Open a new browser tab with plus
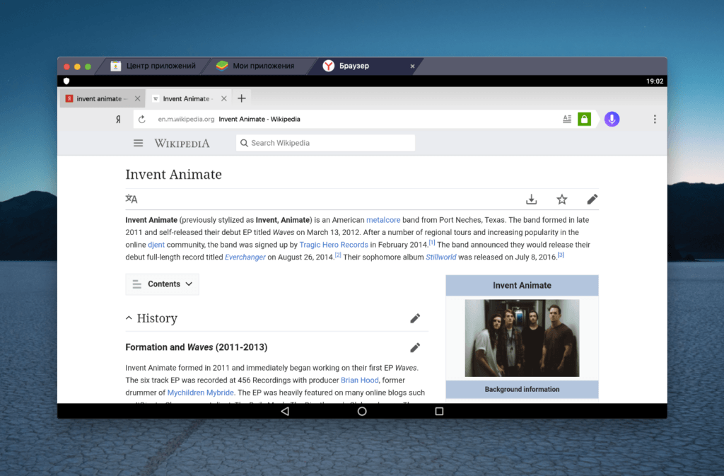This screenshot has width=724, height=476. [242, 98]
